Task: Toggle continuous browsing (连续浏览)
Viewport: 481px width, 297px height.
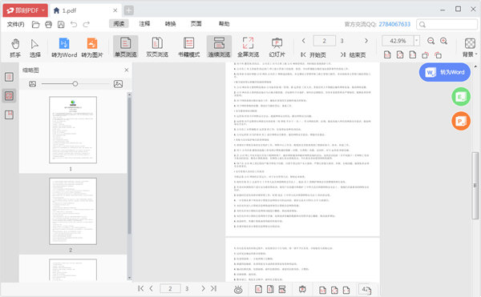Action: 219,47
